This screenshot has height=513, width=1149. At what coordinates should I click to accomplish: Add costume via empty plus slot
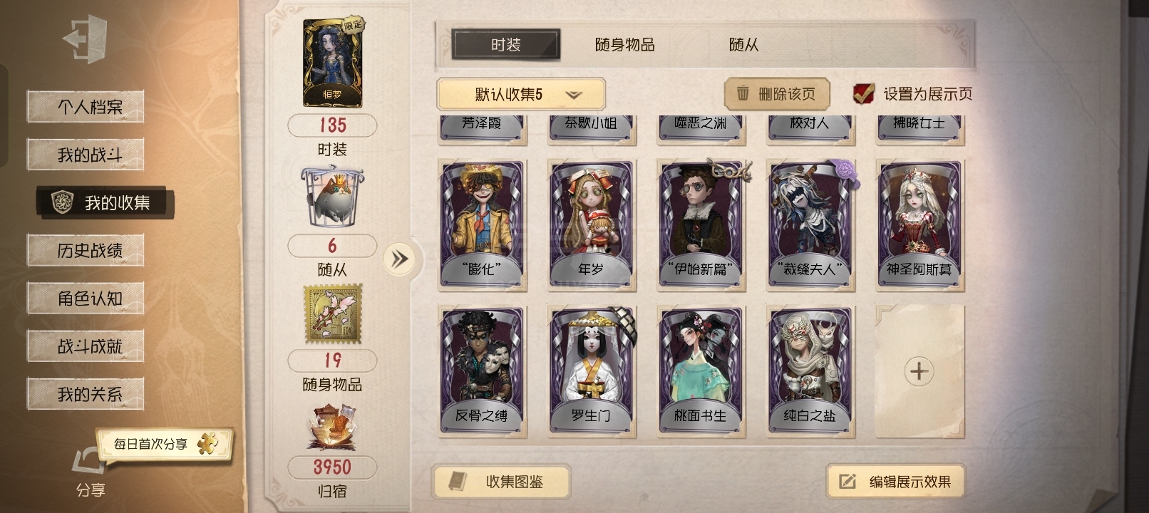coord(919,371)
